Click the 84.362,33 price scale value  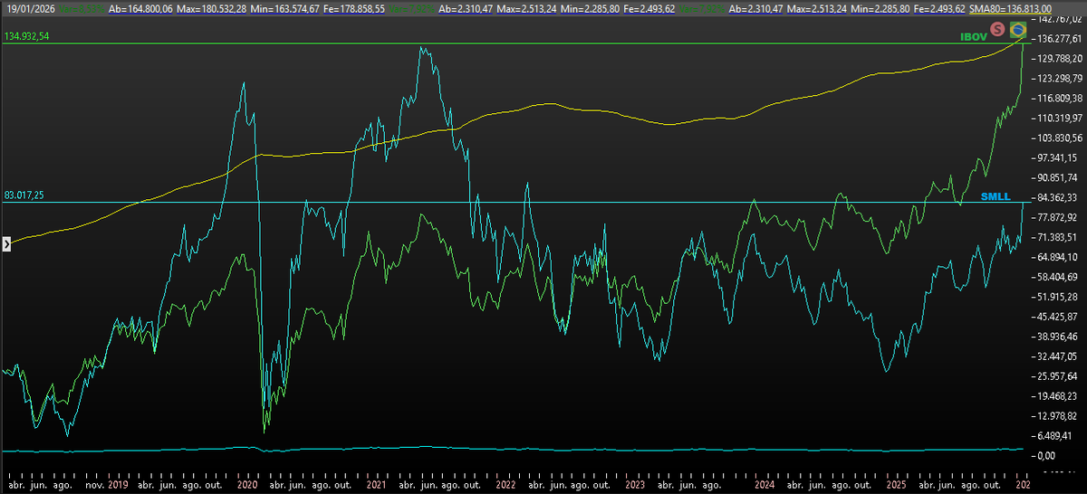[x=1059, y=198]
